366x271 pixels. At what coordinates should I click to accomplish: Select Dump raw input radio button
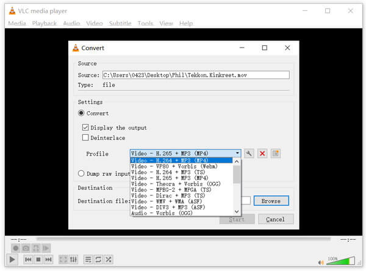(x=81, y=173)
